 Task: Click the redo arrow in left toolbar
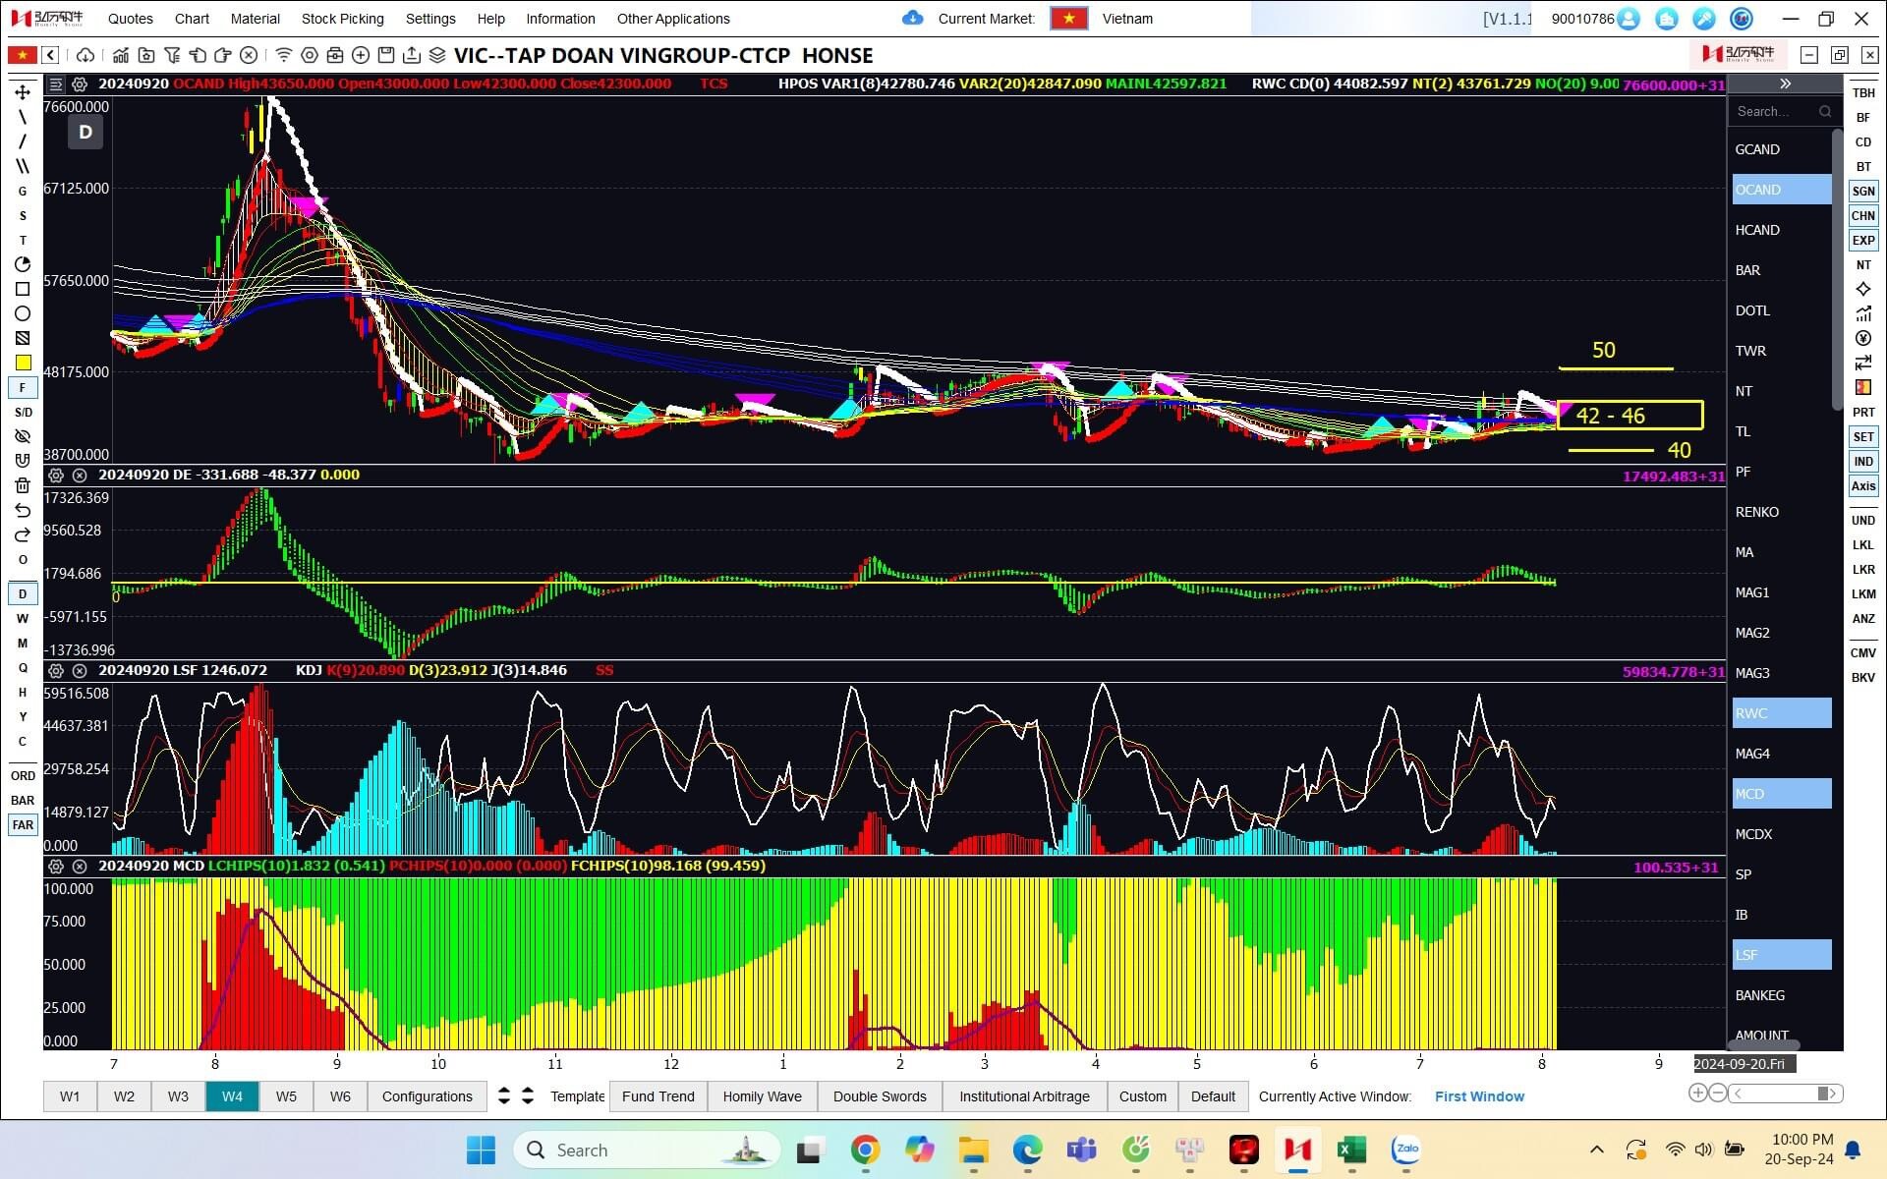(23, 534)
